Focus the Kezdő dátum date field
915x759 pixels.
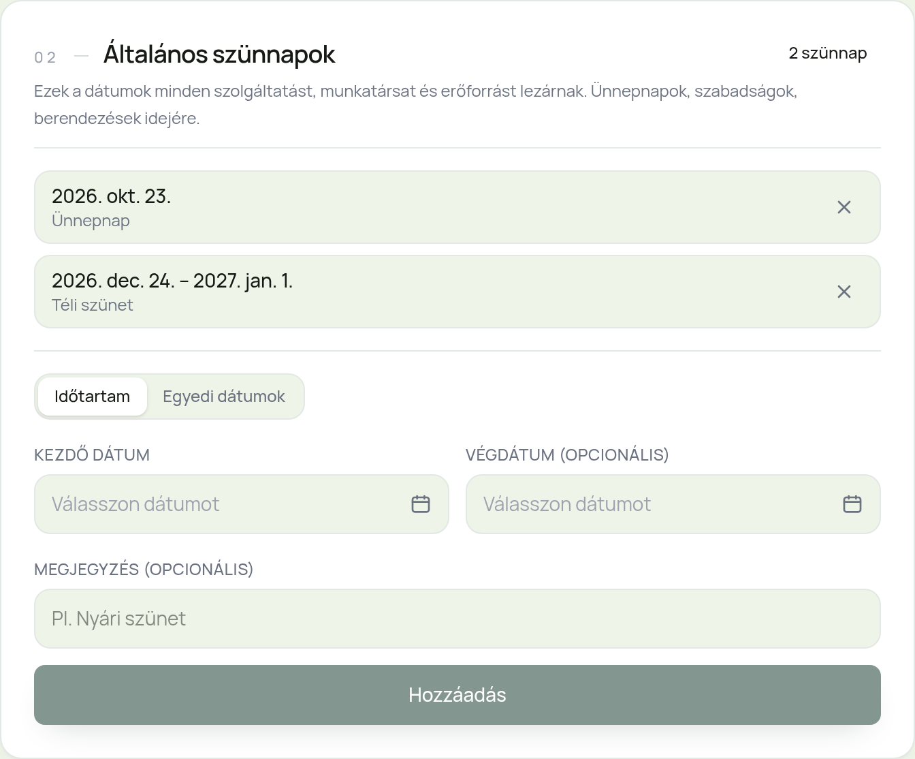pos(242,504)
